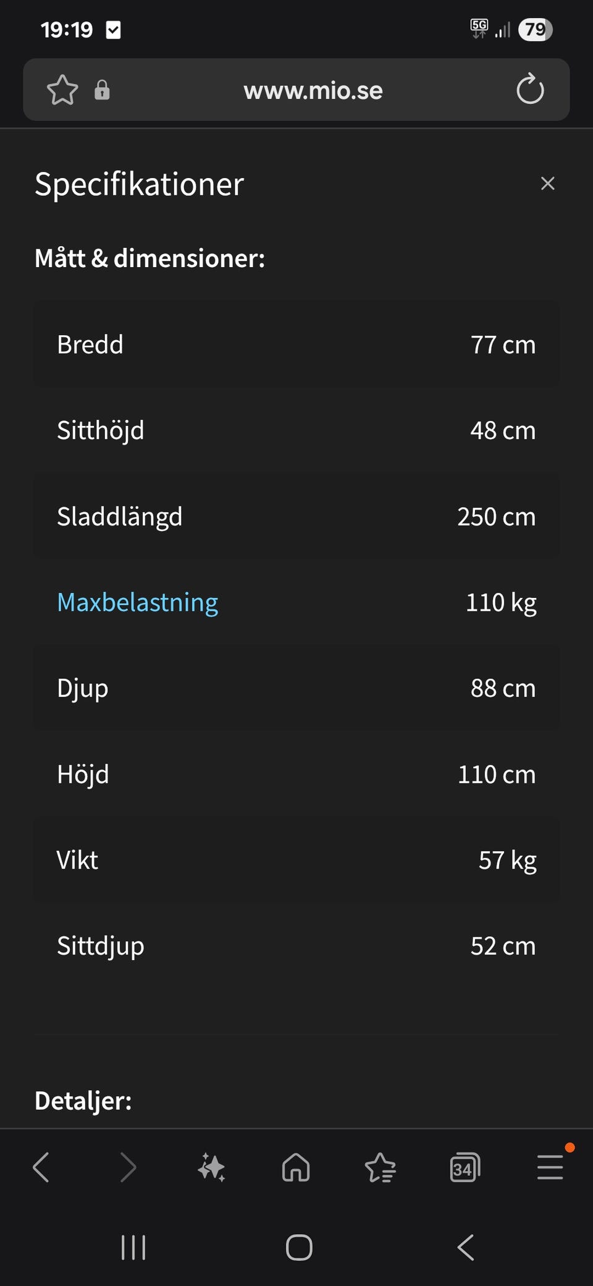Image resolution: width=593 pixels, height=1286 pixels.
Task: Open the bookmarks list
Action: coord(380,1168)
